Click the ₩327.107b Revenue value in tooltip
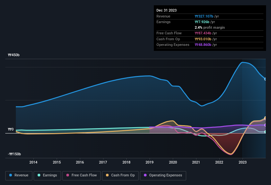 pos(206,16)
